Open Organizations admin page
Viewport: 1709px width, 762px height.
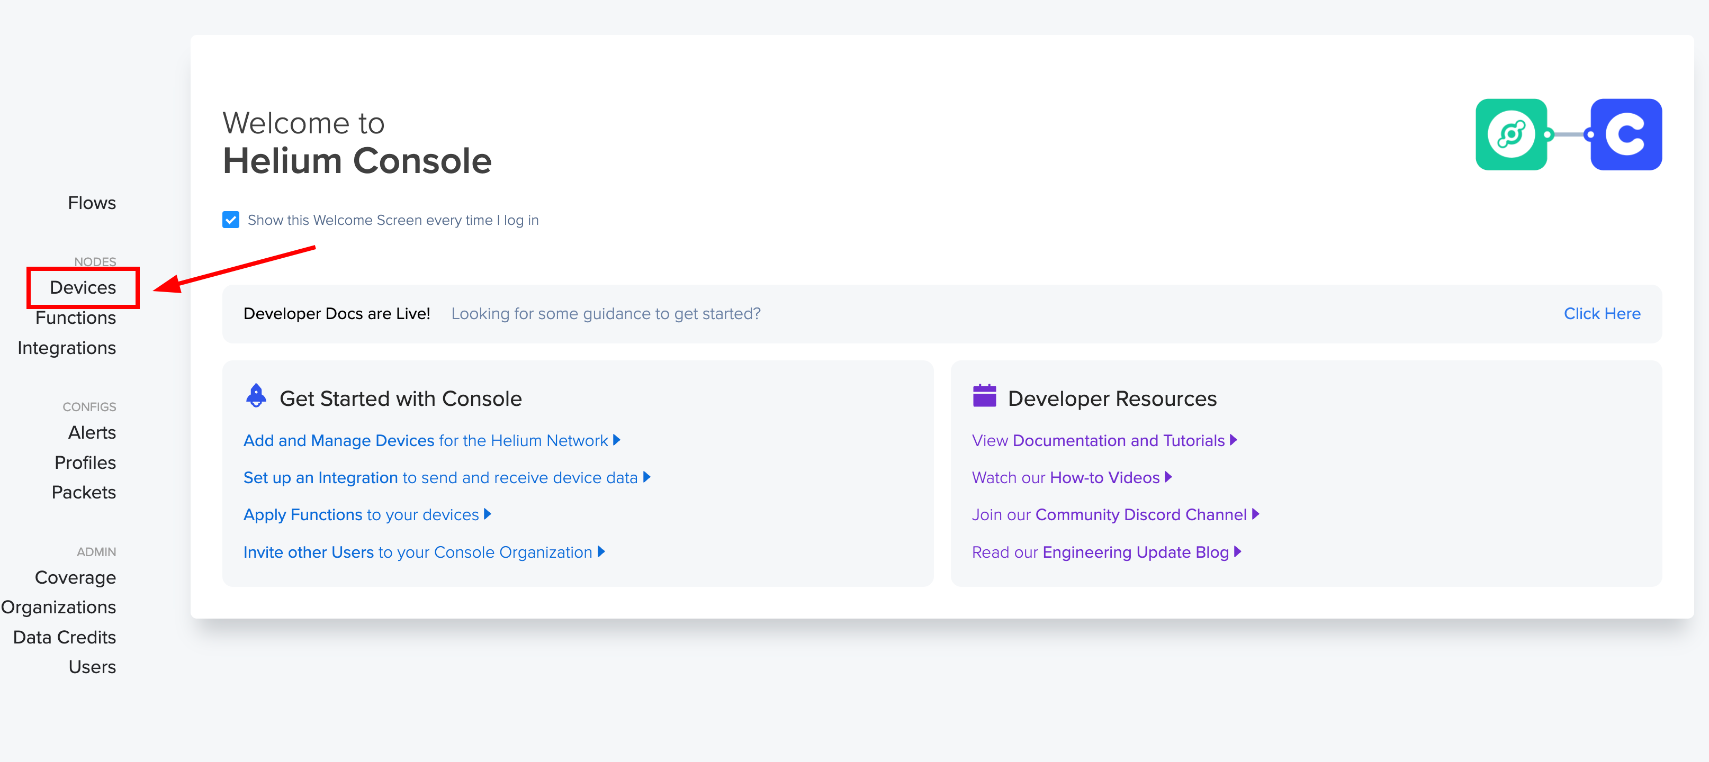(58, 607)
